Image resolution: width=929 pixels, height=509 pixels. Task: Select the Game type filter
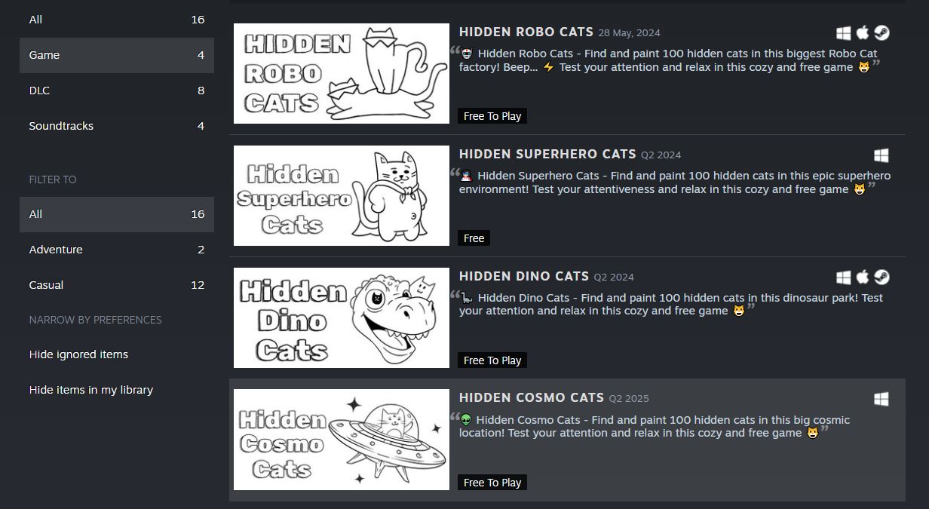117,55
